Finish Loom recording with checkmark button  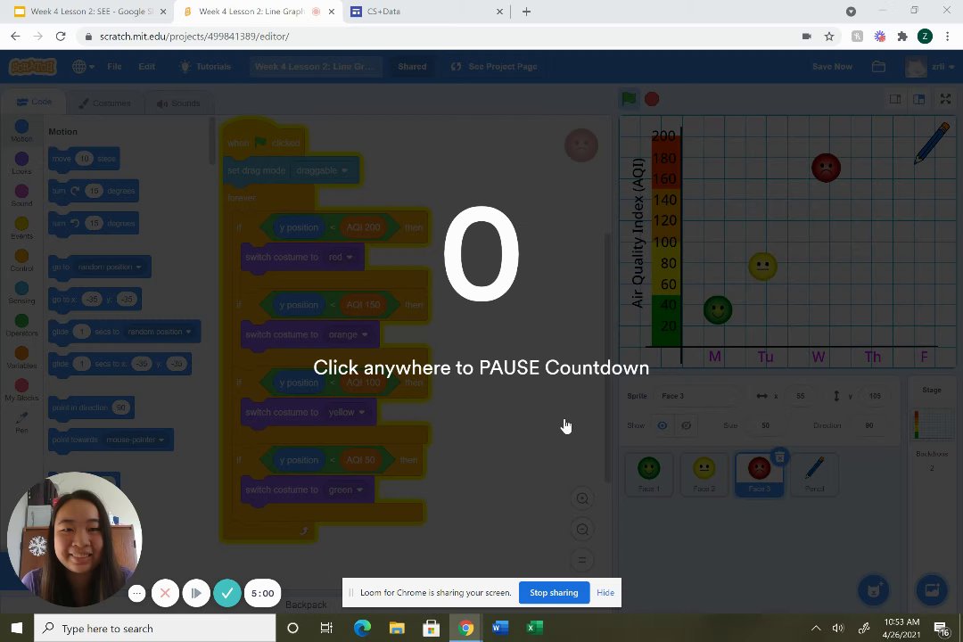pyautogui.click(x=227, y=593)
